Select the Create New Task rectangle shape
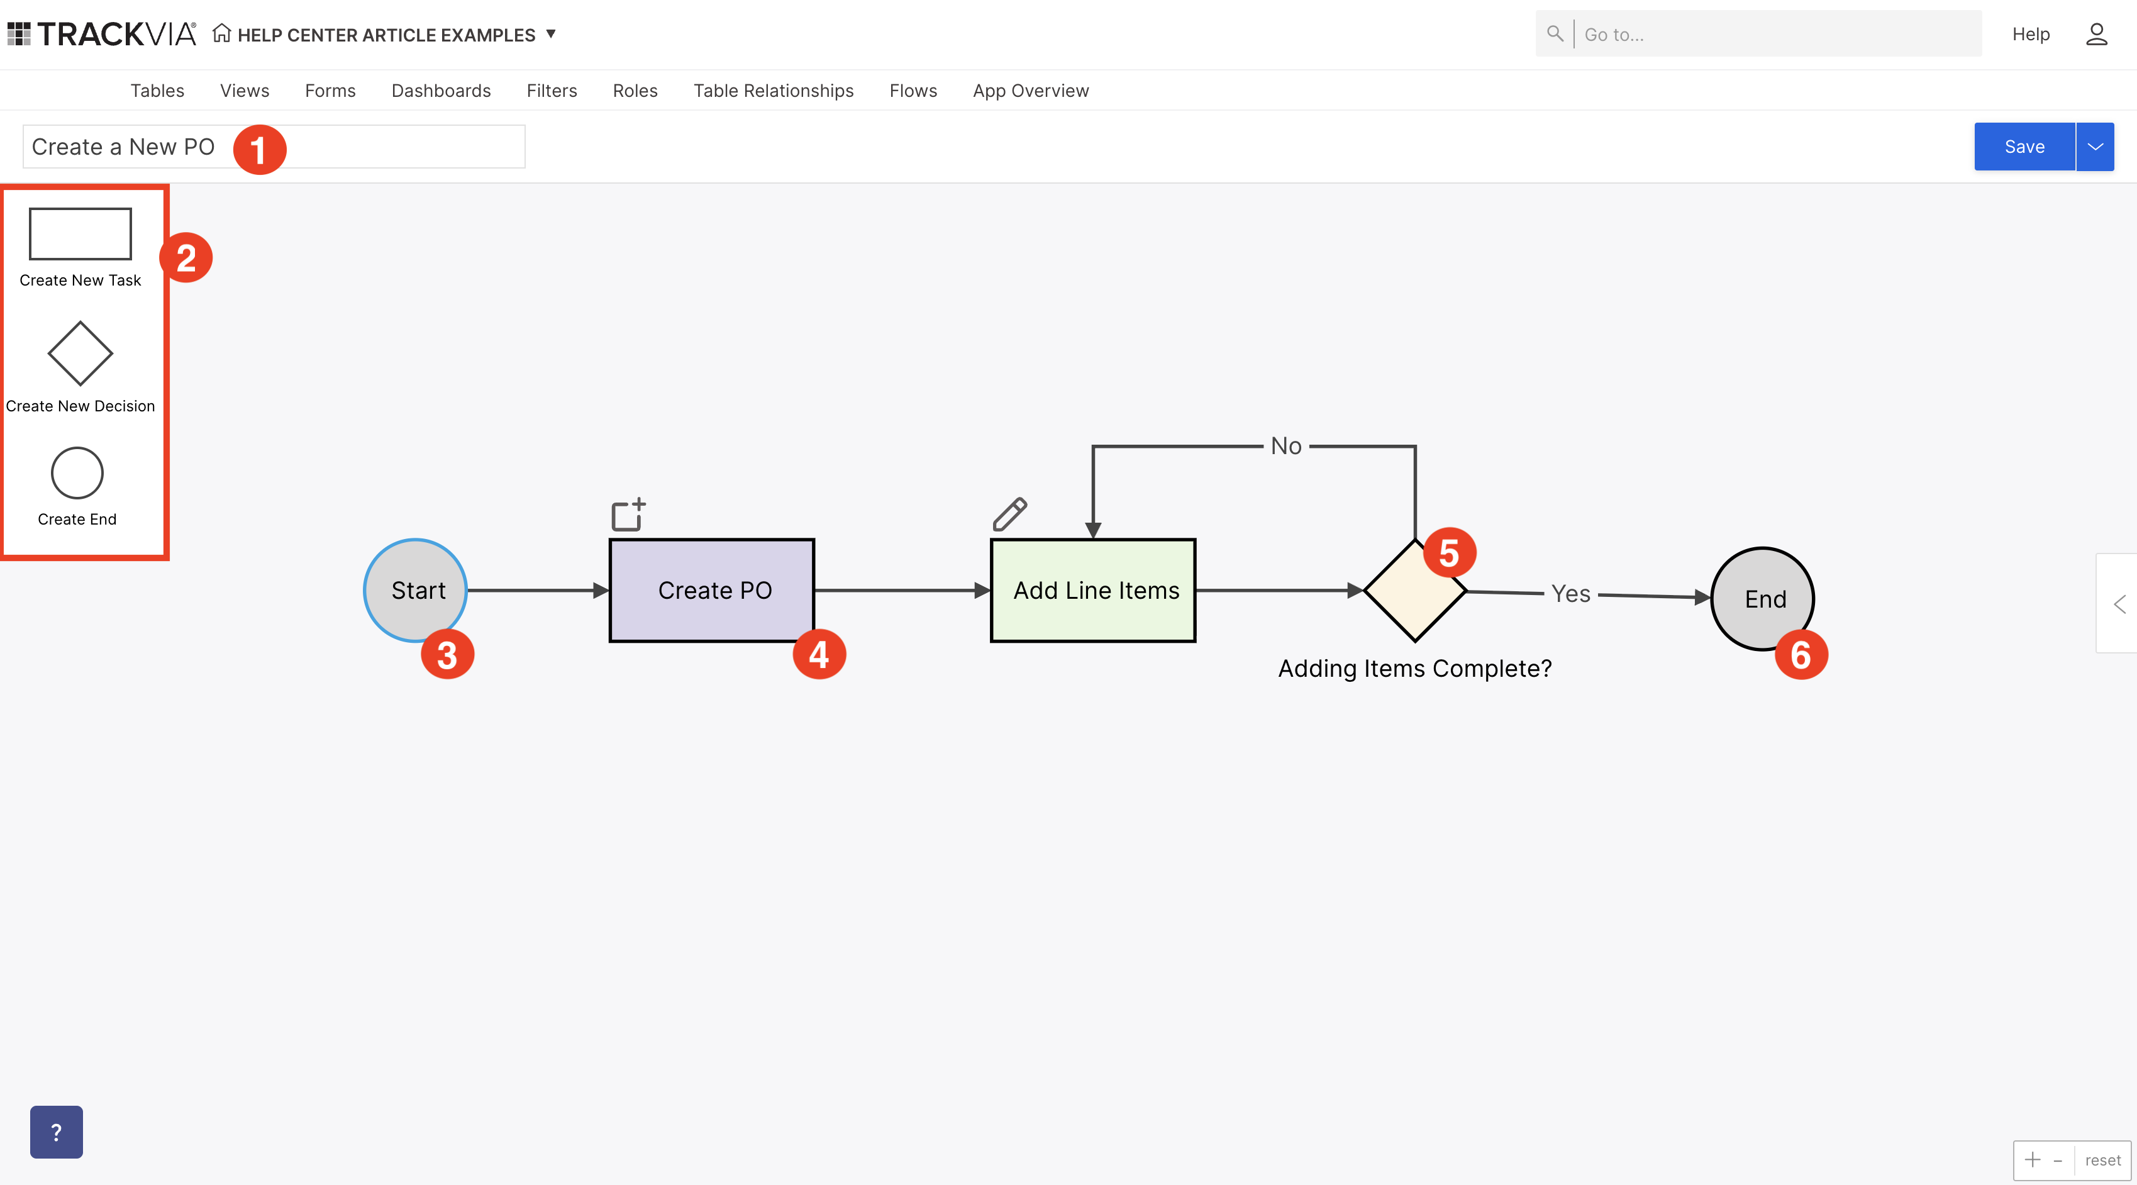 click(x=80, y=234)
